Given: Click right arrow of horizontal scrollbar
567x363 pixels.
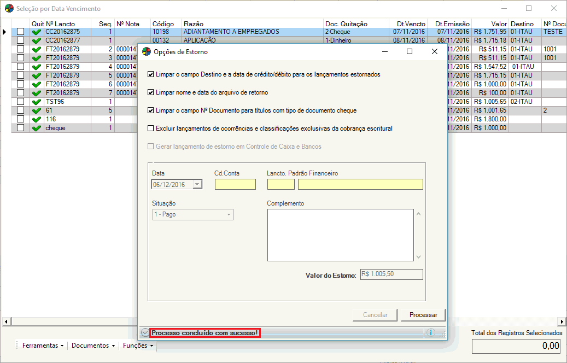Looking at the screenshot, I should [562, 321].
